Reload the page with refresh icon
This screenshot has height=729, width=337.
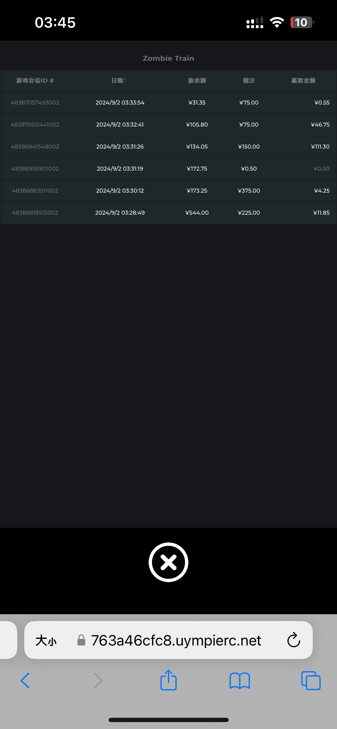click(x=294, y=640)
